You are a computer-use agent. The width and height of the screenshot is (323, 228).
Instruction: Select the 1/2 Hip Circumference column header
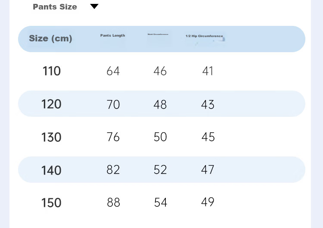tap(204, 36)
